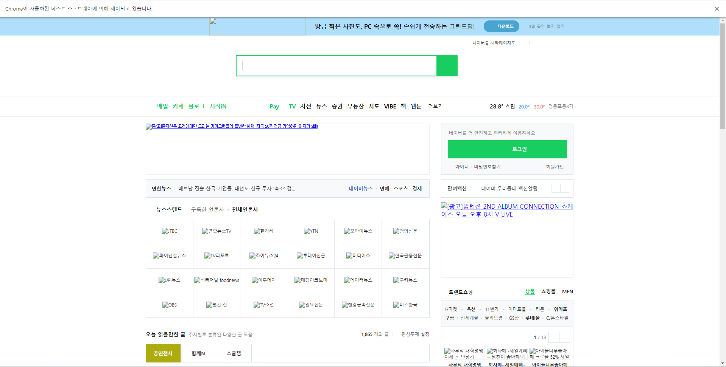Close the Chrome automation info bar

coord(717,9)
